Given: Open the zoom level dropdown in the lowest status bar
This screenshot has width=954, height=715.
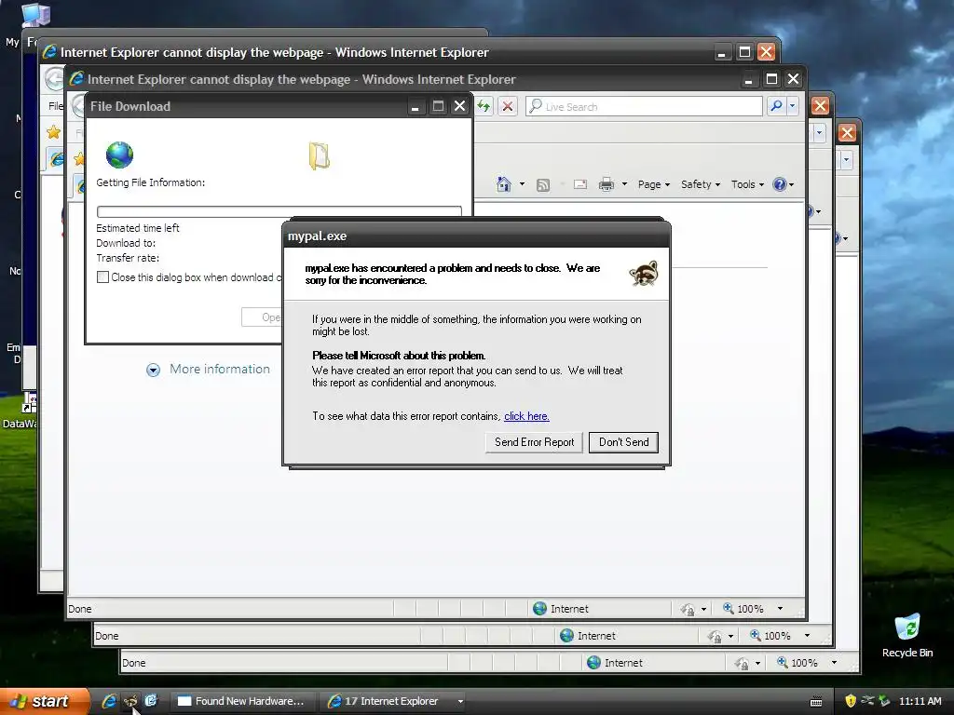Looking at the screenshot, I should tap(834, 663).
